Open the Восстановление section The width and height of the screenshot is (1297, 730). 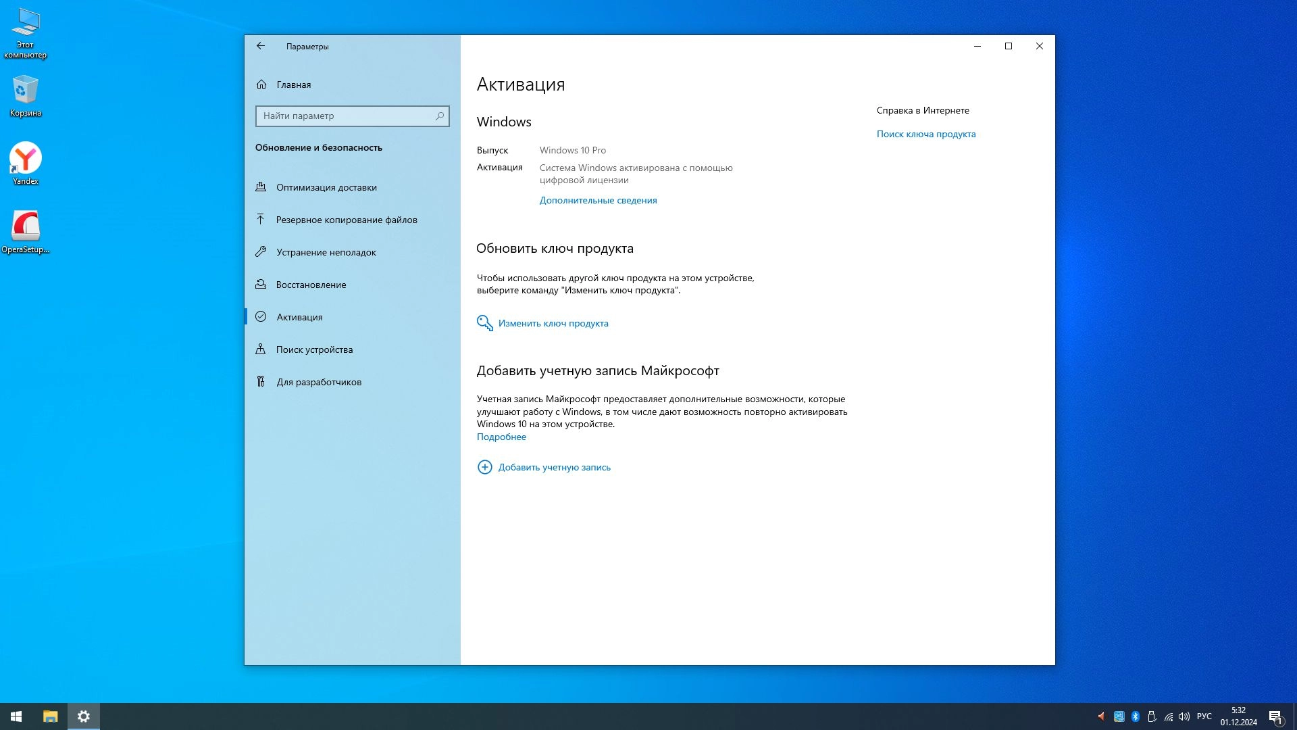tap(311, 285)
